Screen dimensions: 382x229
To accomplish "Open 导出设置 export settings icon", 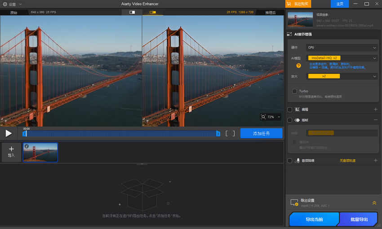I will coord(294,203).
